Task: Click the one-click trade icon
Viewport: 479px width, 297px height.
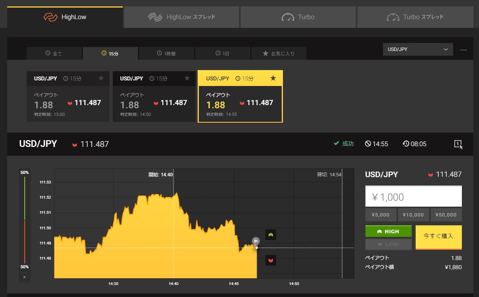Action: coord(458,144)
